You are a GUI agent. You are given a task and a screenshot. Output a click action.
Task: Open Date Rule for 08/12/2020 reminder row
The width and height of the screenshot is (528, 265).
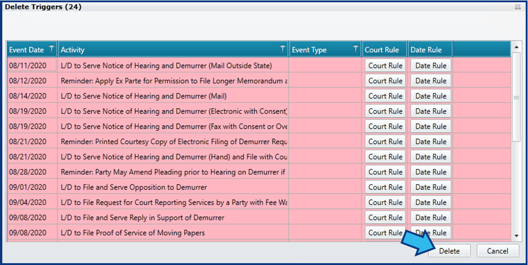click(x=430, y=81)
